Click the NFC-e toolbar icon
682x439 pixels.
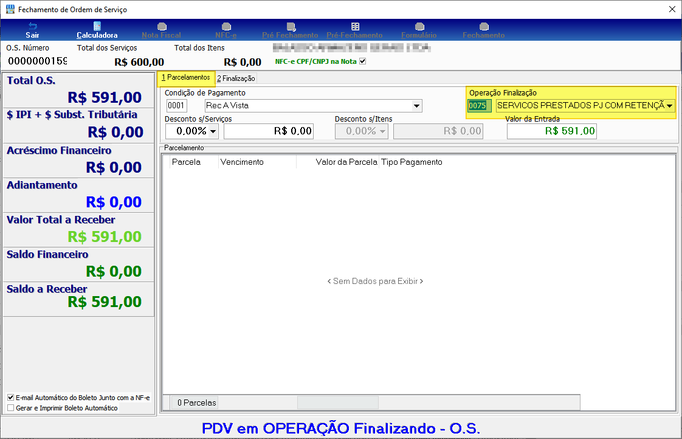[226, 27]
